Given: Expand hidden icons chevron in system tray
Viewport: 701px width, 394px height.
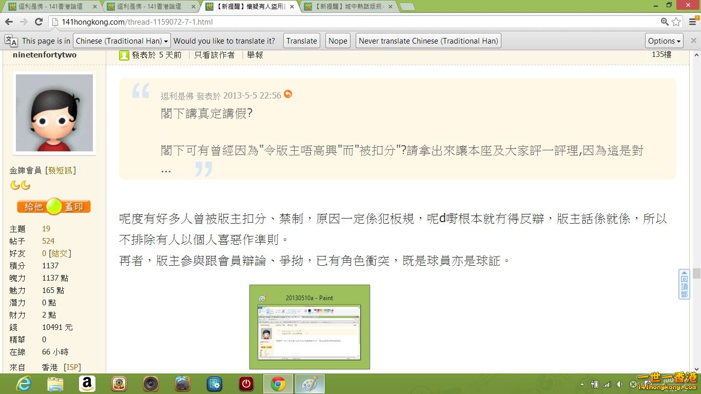Looking at the screenshot, I should coord(582,384).
